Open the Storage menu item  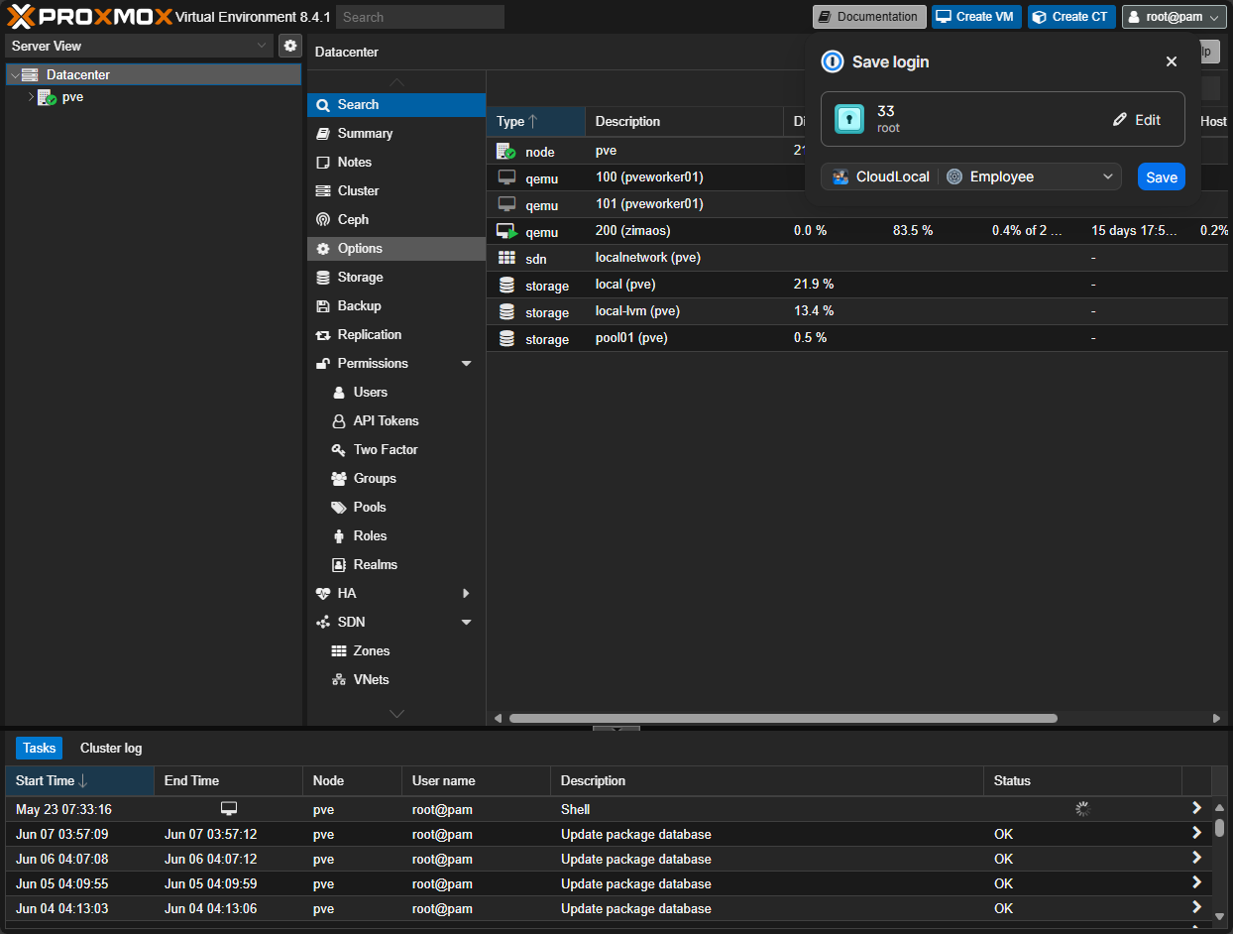click(396, 277)
